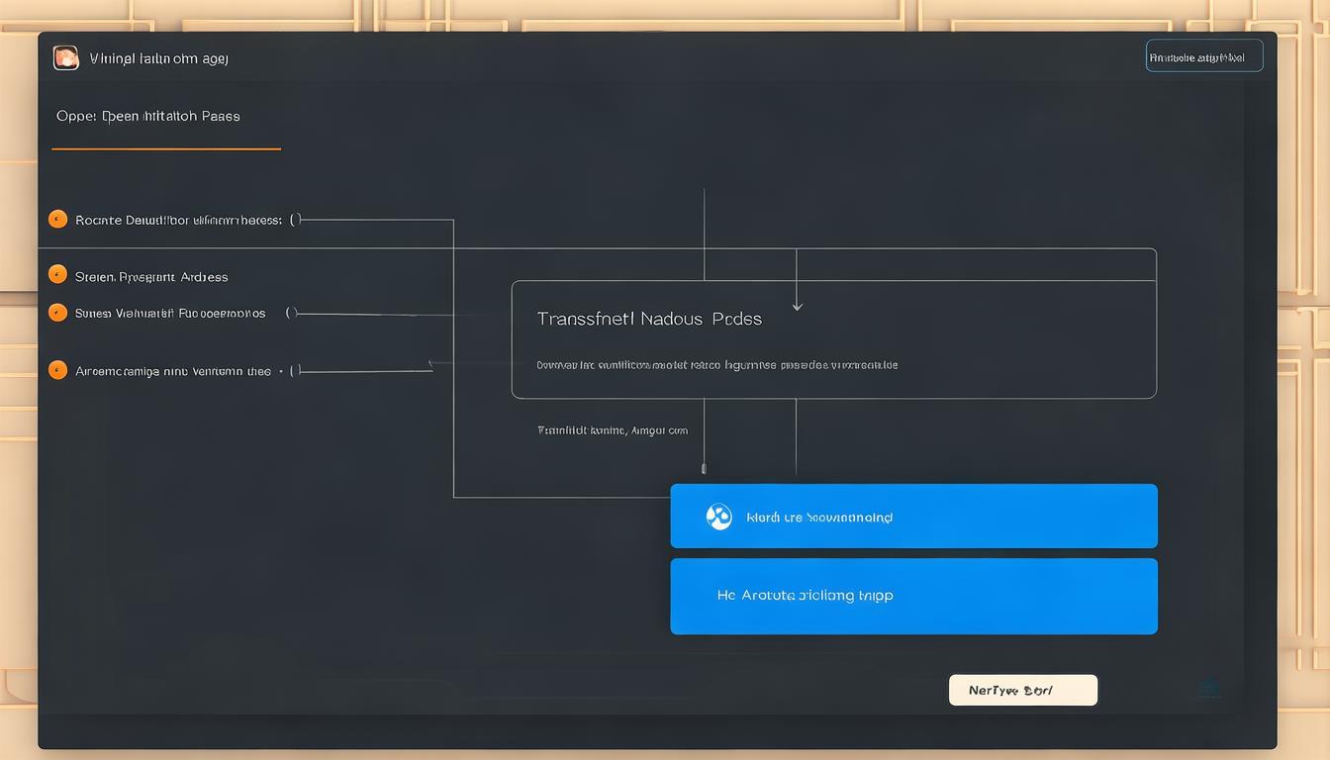Toggle the orange radio beside the Virtual Processes option
Viewport: 1330px width, 760px height.
point(56,312)
